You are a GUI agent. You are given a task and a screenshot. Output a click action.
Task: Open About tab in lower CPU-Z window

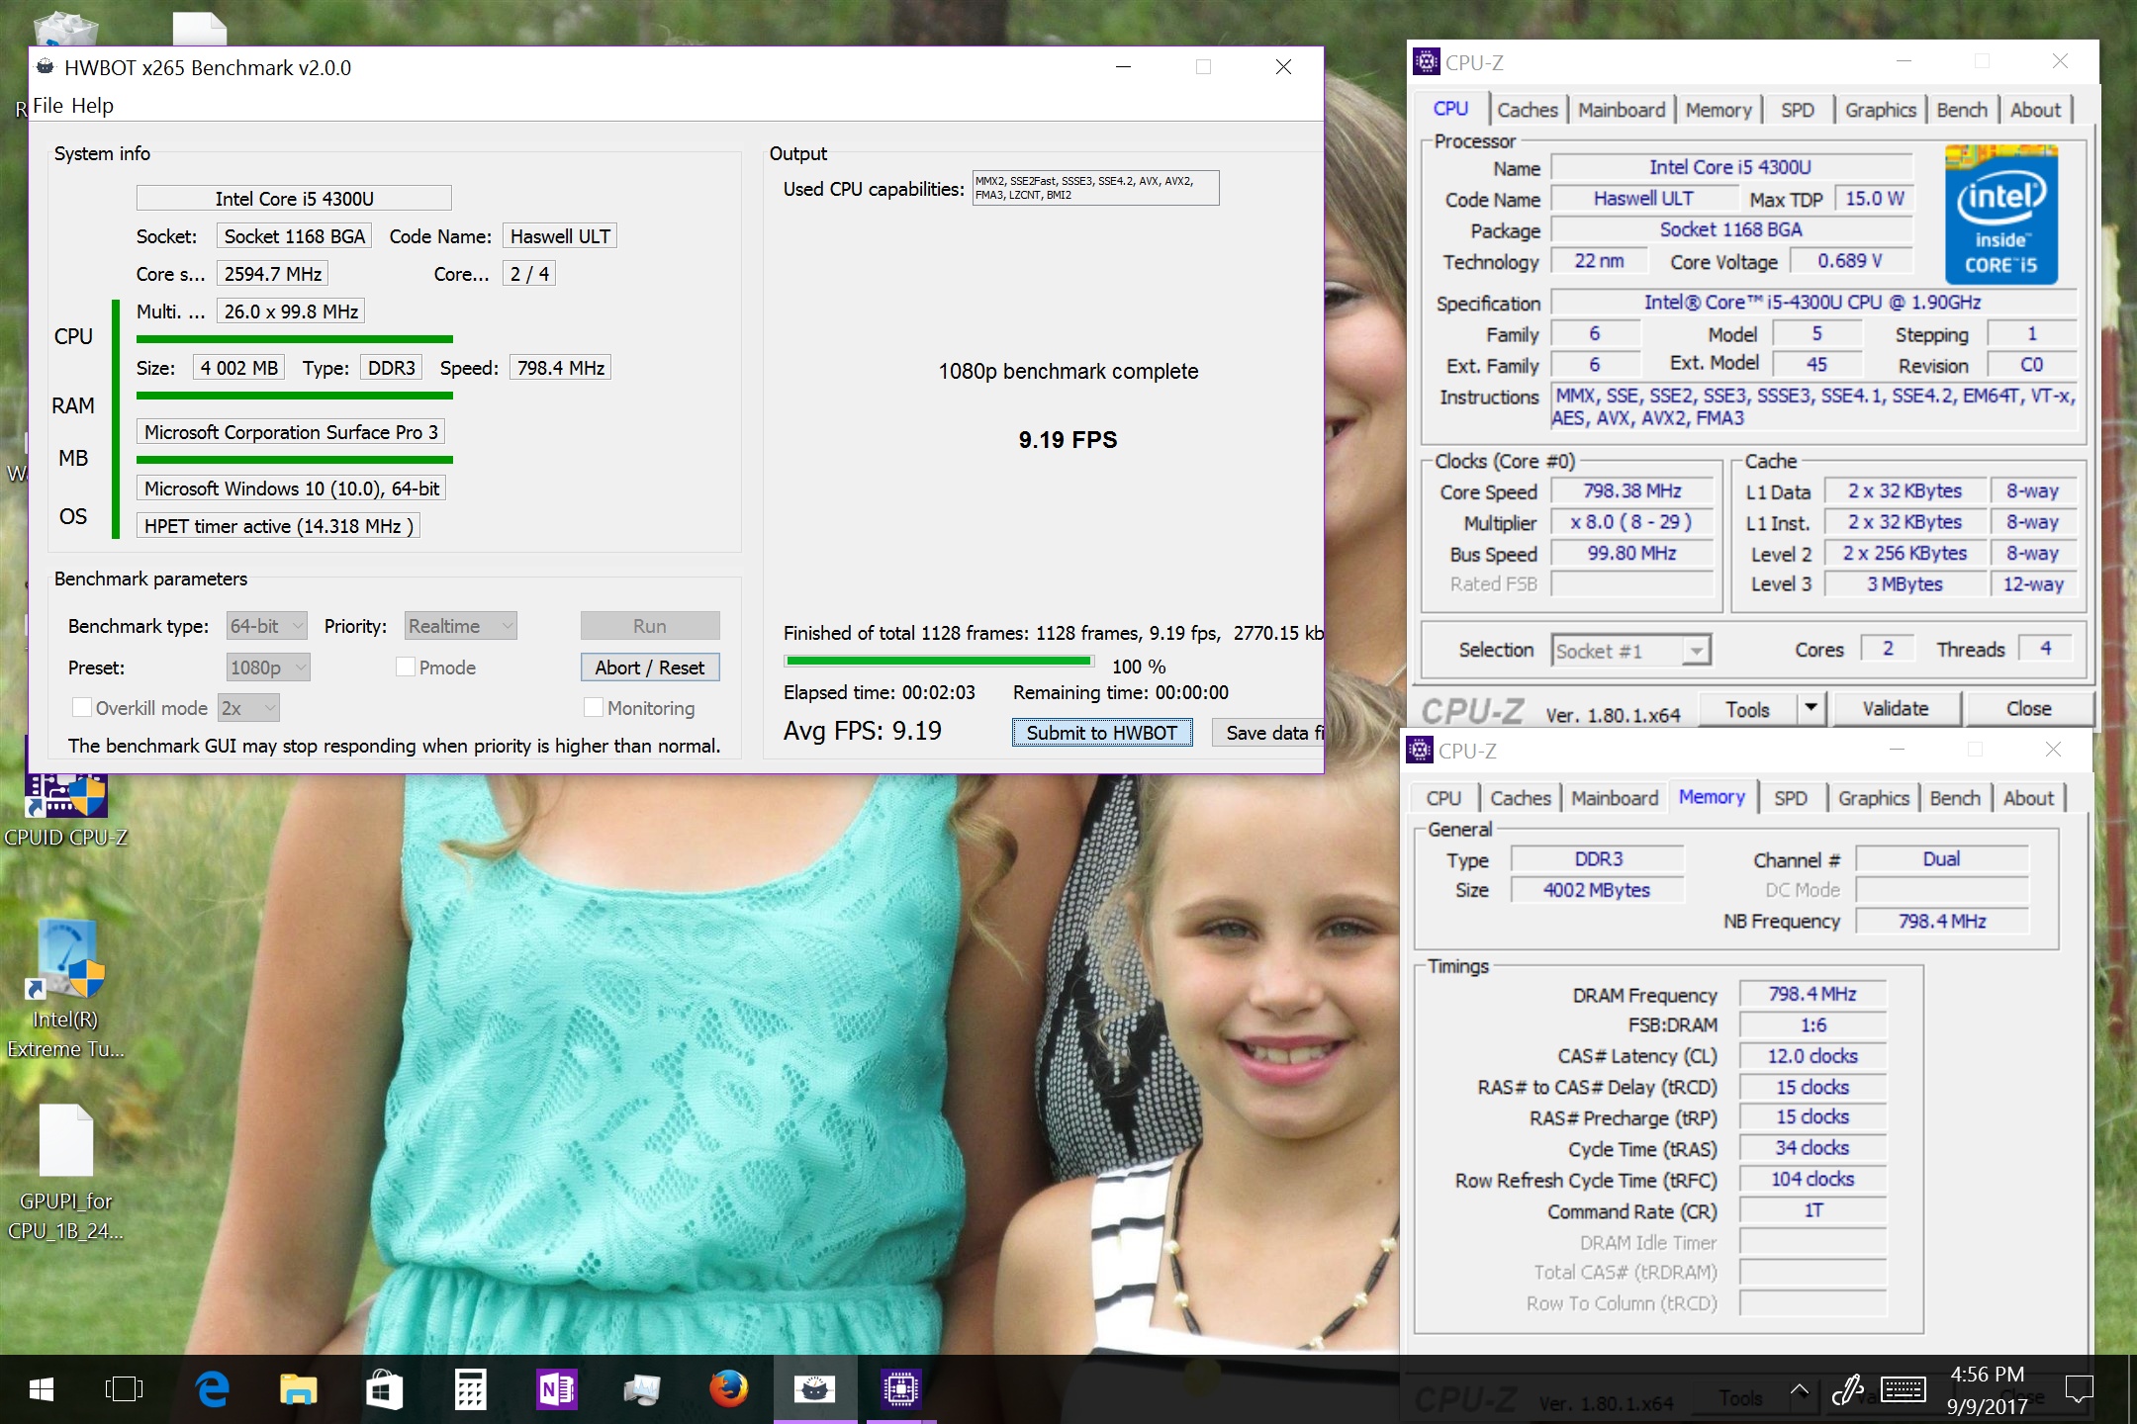pos(2027,798)
